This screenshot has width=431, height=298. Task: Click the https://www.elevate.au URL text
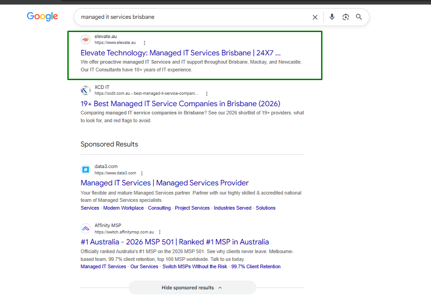(115, 43)
